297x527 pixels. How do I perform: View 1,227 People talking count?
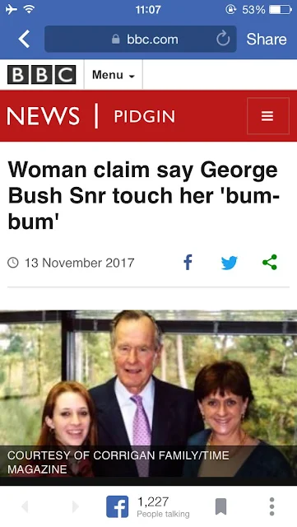point(163,507)
